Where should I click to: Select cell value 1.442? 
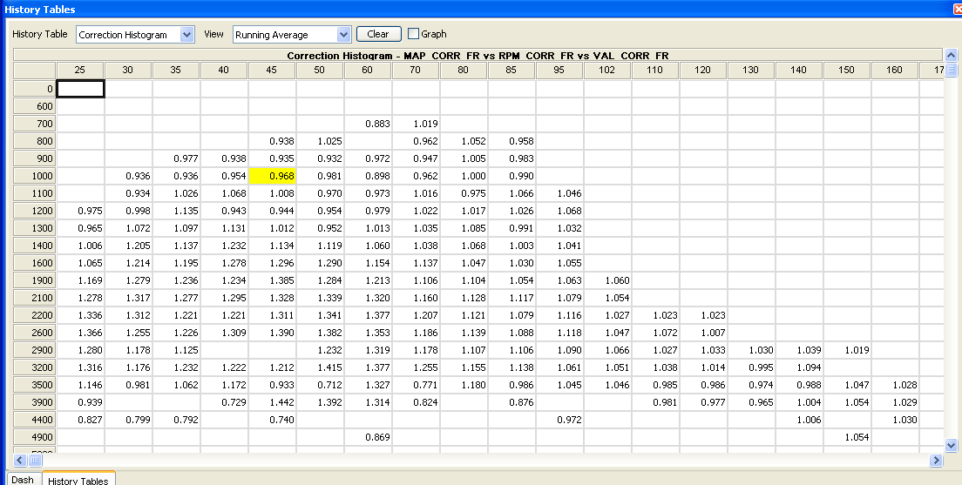[272, 402]
